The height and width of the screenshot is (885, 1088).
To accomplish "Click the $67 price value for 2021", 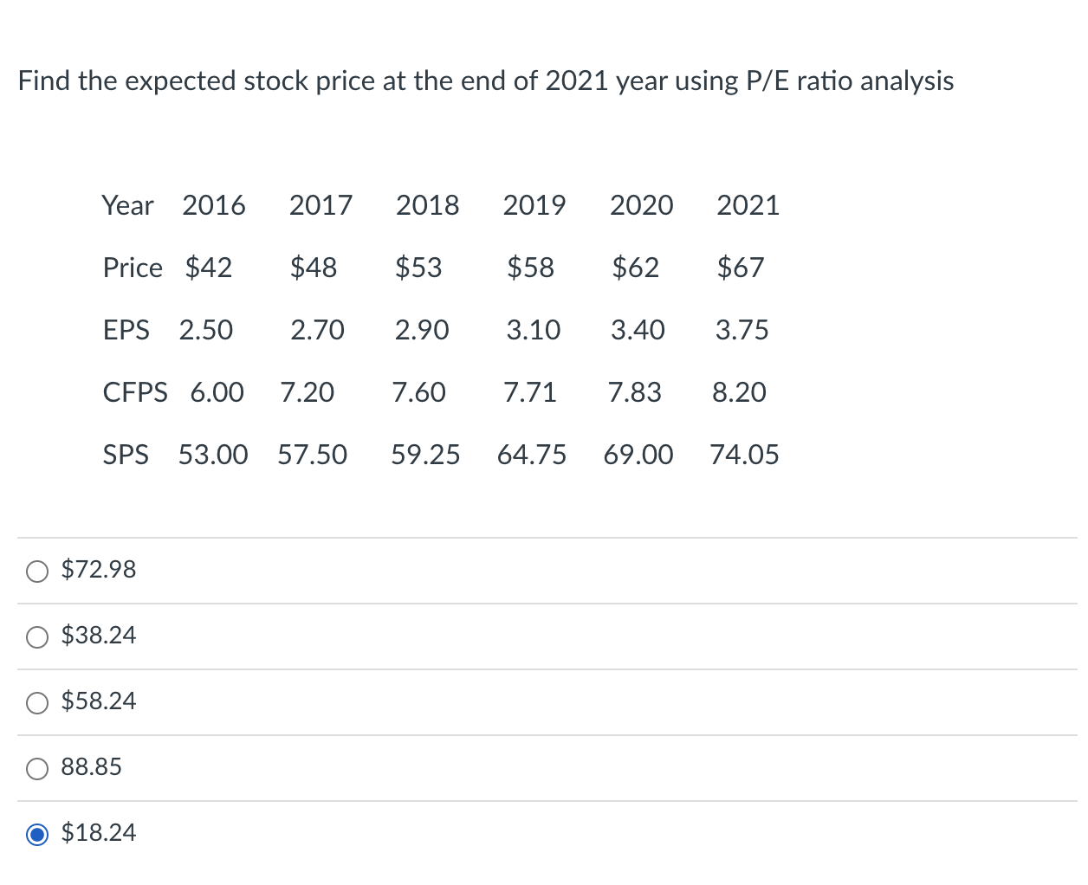I will pos(741,268).
